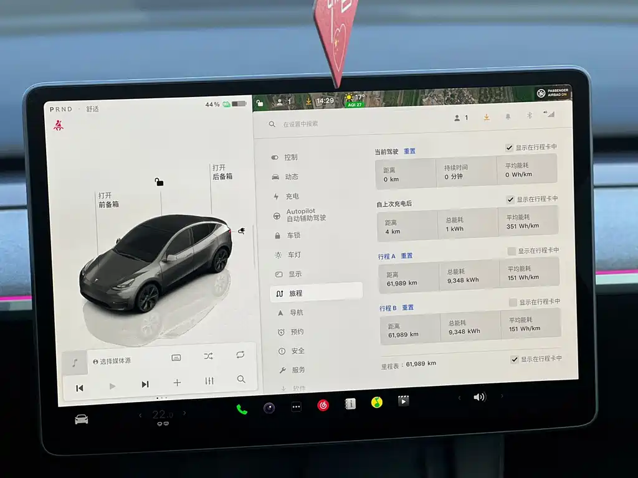Open Bluetooth settings via status bar icon
This screenshot has height=478, width=638.
tap(530, 116)
